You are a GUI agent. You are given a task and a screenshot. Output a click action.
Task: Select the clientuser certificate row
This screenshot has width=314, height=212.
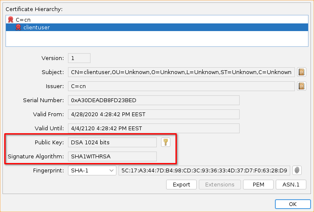[157, 27]
